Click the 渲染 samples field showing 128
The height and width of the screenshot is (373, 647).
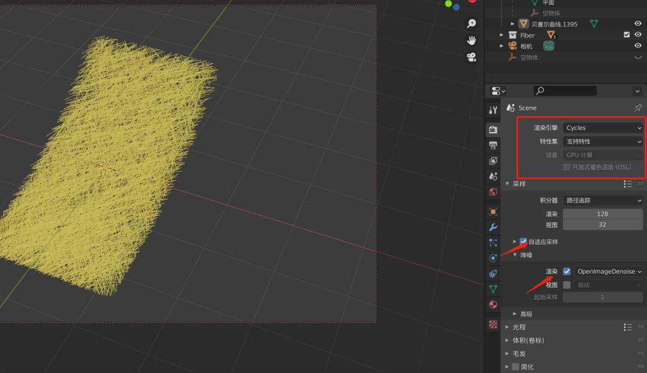(603, 214)
